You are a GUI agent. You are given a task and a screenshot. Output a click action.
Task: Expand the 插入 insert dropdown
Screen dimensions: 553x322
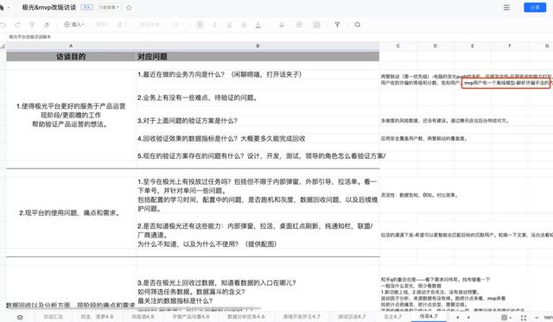point(74,24)
